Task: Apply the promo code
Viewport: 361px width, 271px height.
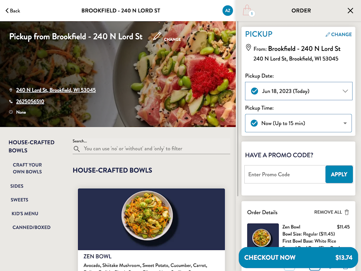Action: [x=339, y=174]
